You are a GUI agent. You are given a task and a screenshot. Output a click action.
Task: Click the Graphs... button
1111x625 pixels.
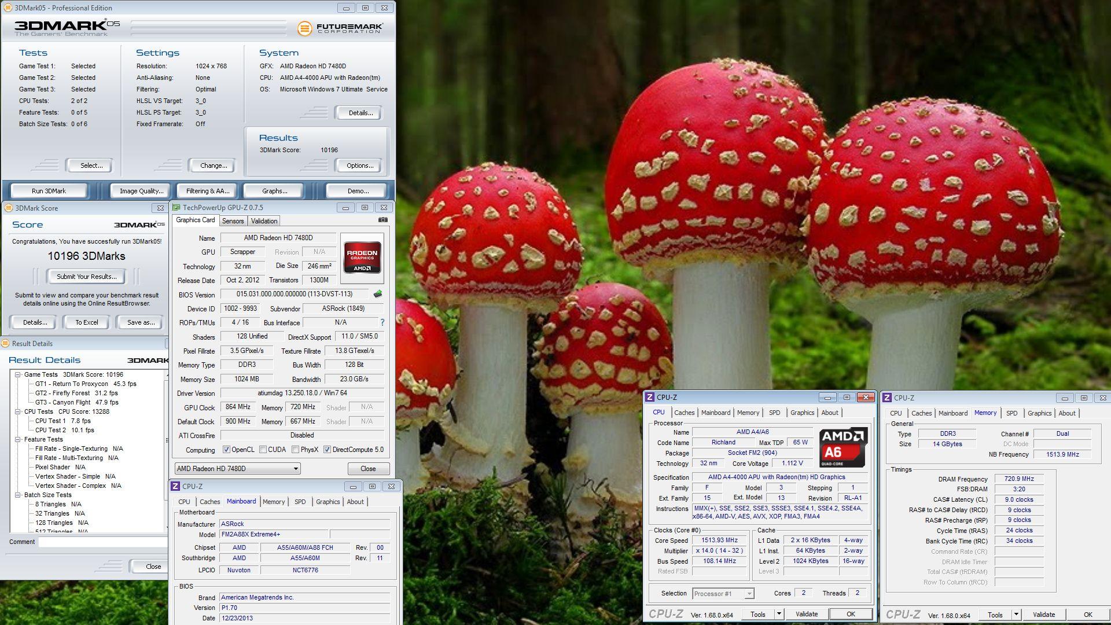275,191
